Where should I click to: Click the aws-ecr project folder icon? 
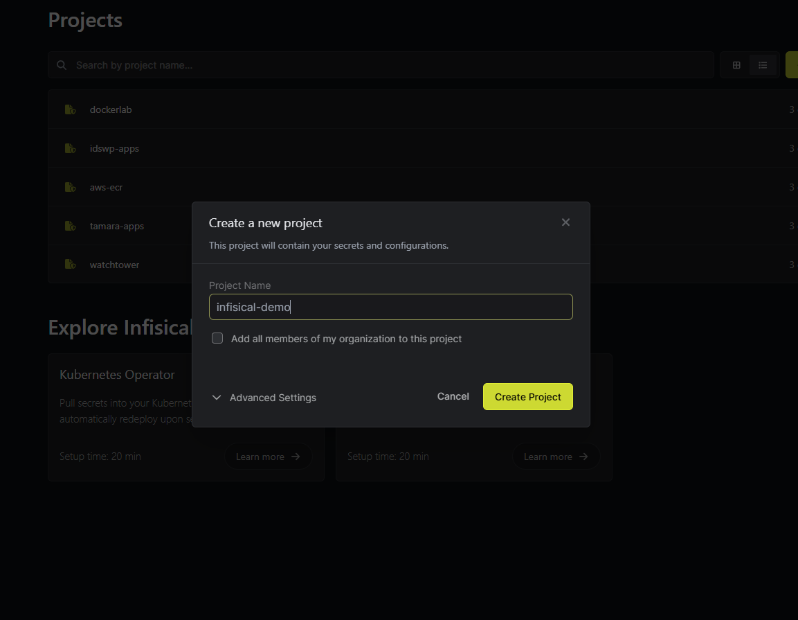click(70, 187)
